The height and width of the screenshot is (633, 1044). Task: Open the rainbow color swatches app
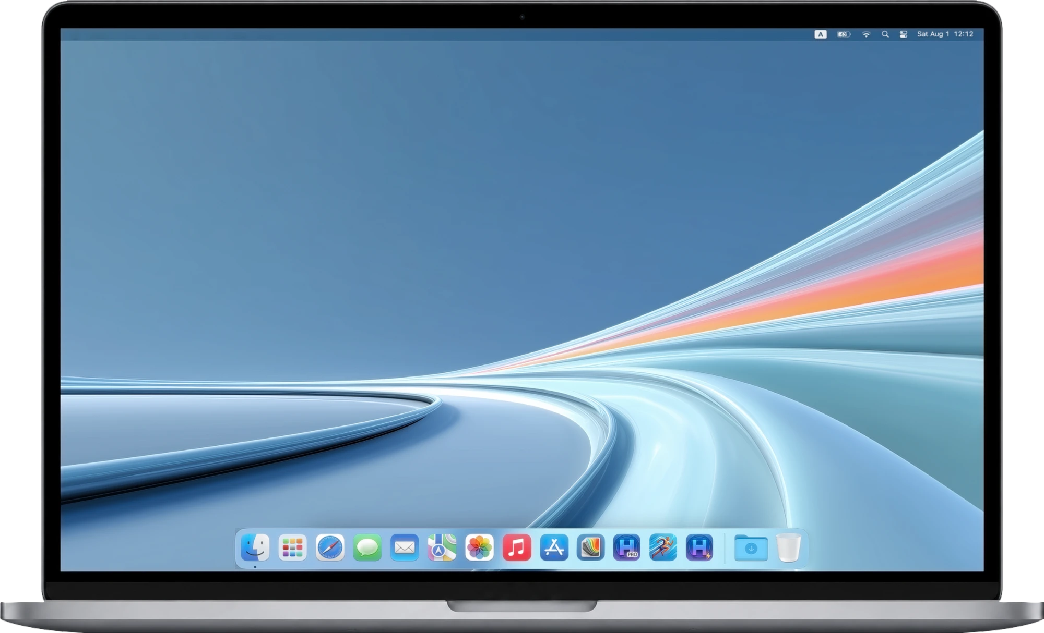click(590, 547)
